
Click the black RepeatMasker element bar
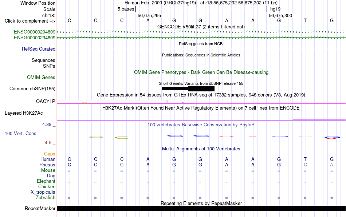coord(201,208)
